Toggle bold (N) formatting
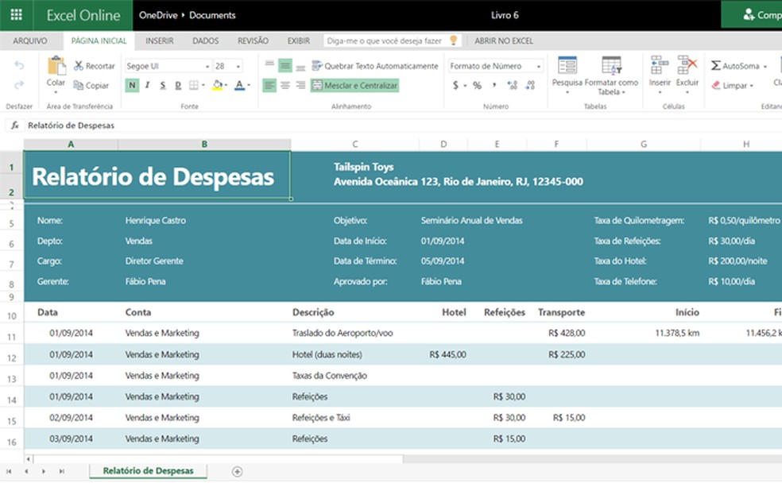The image size is (782, 487). click(x=132, y=86)
